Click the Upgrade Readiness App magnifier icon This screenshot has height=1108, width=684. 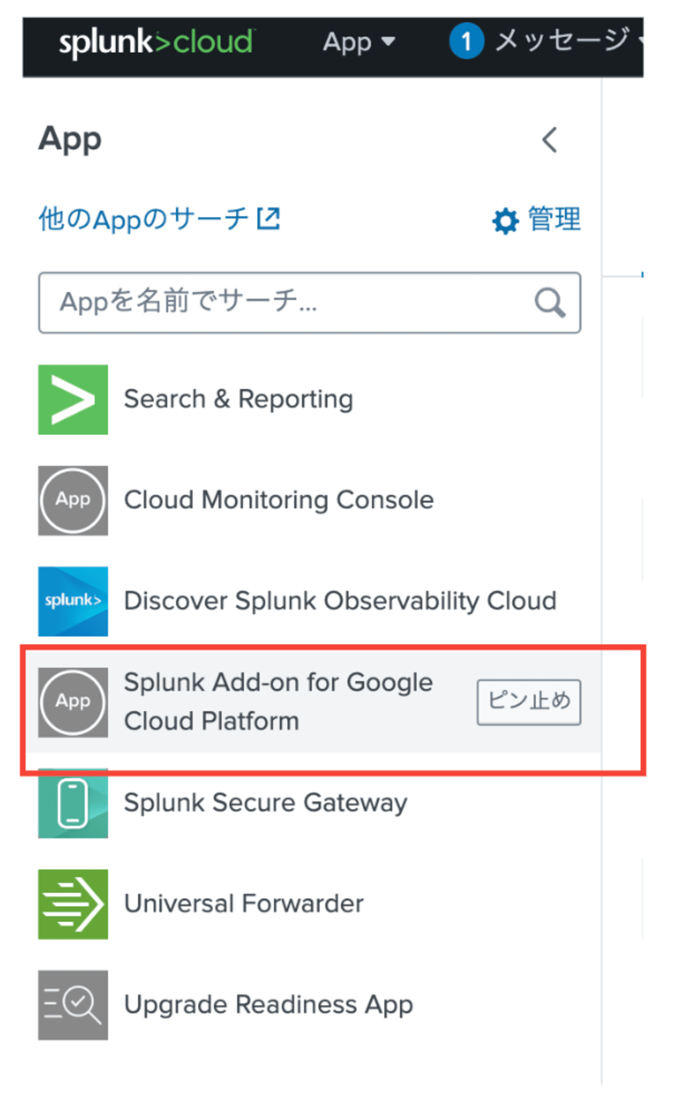pyautogui.click(x=73, y=1005)
